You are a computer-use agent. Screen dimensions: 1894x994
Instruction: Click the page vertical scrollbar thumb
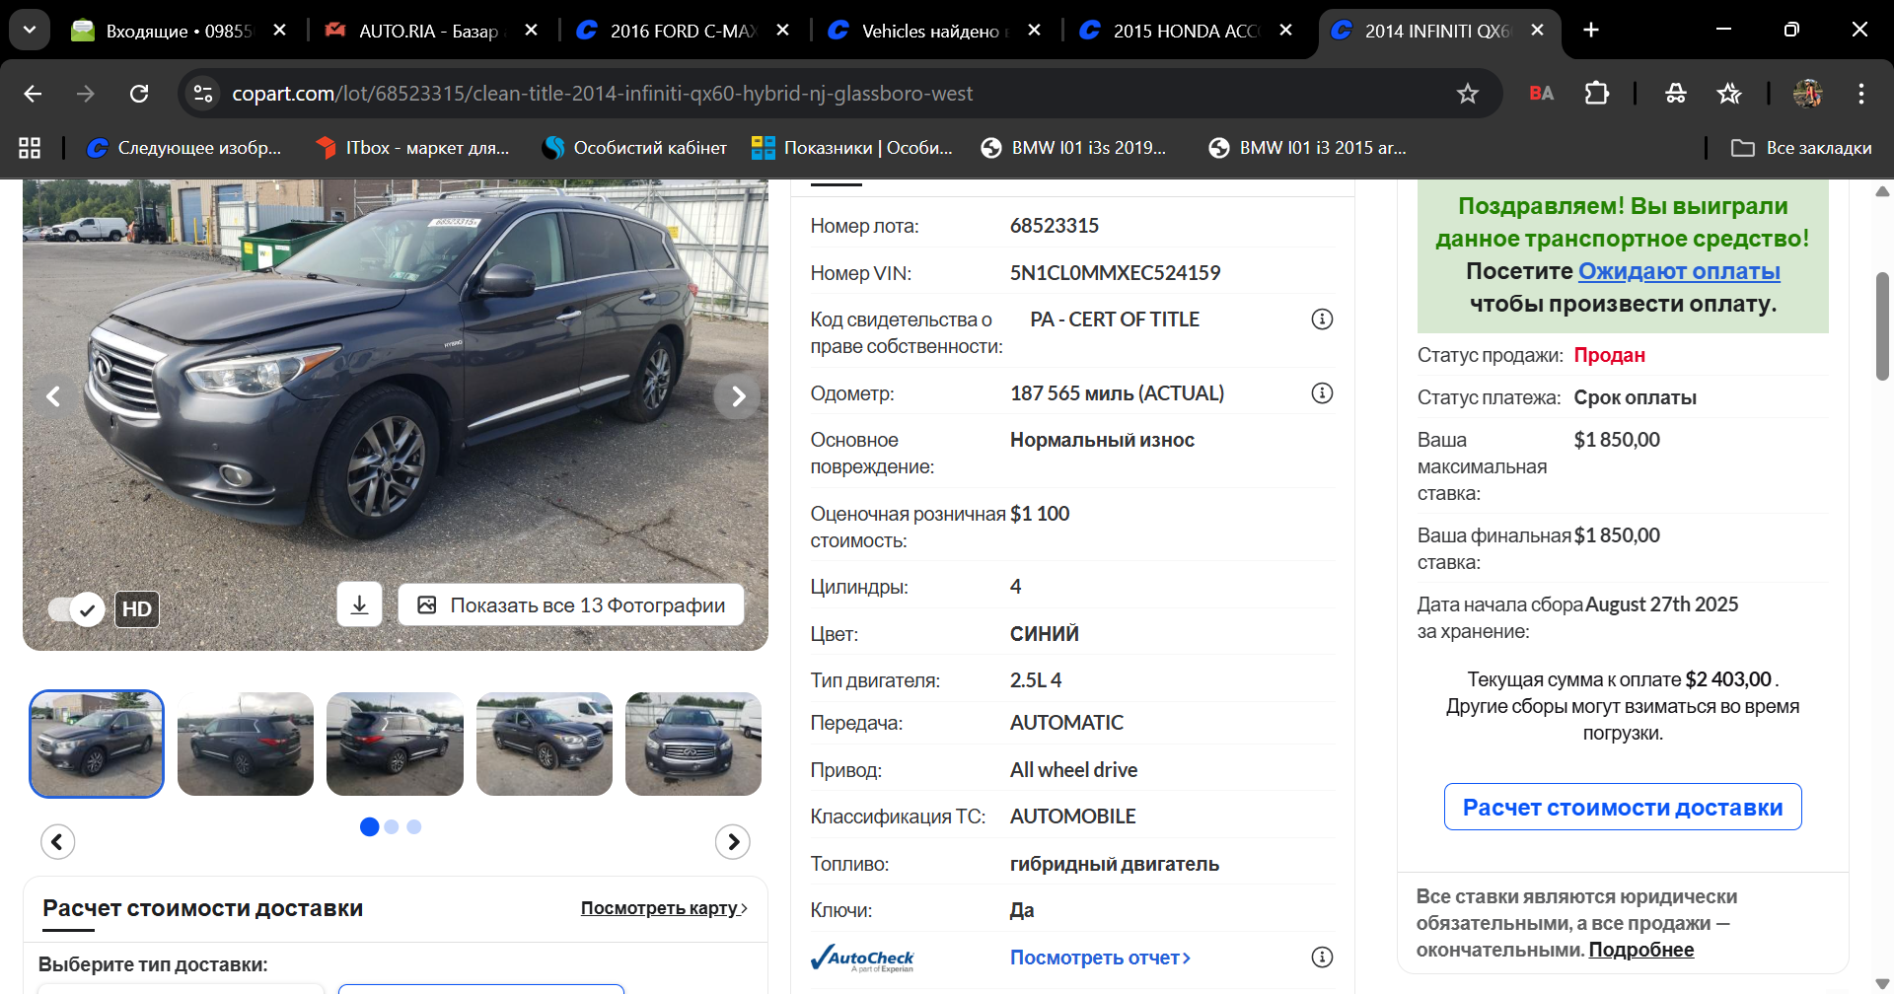pos(1882,325)
